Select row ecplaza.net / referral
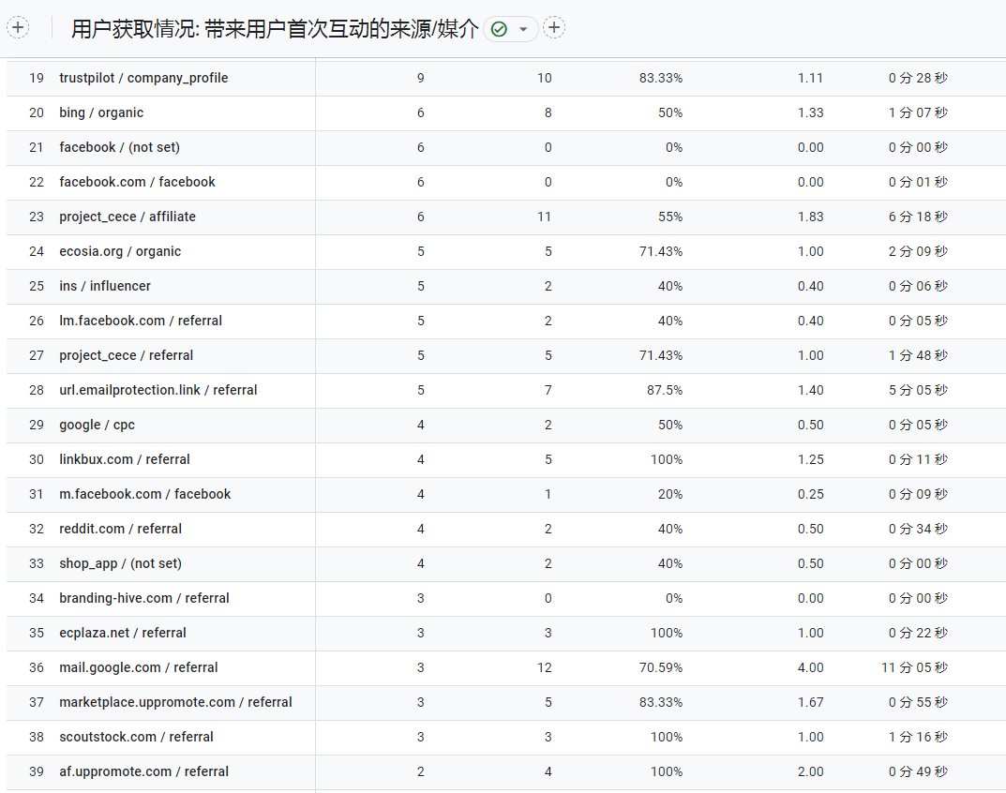The image size is (1006, 793). coord(506,632)
